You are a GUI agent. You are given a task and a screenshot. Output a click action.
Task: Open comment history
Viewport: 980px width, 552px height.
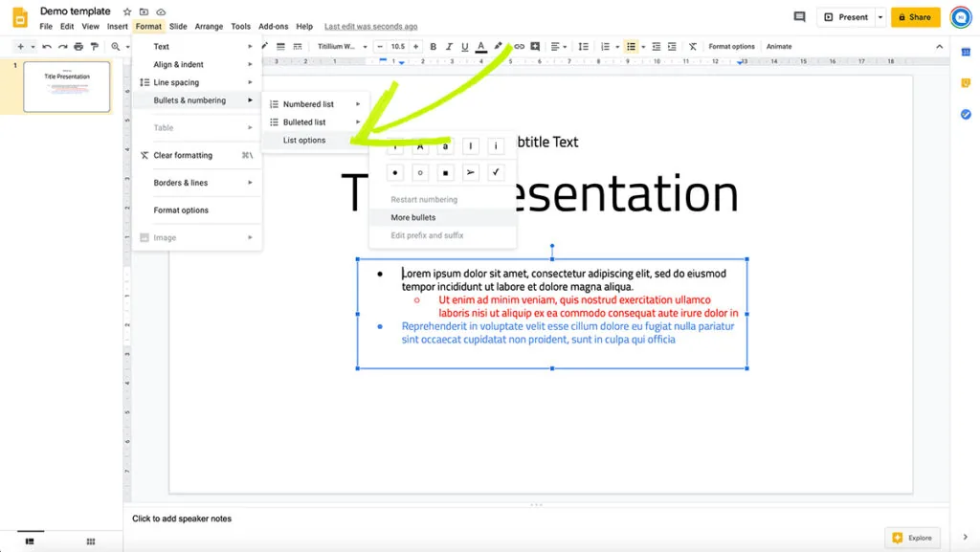coord(799,17)
